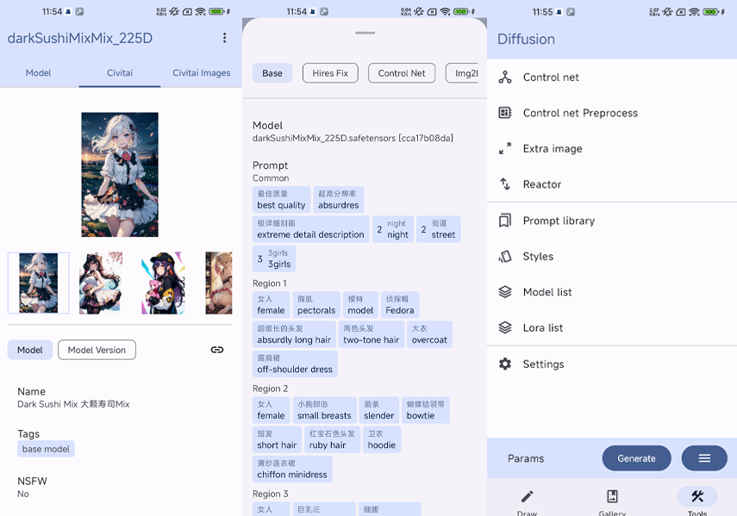Open Control net Preprocess

click(x=612, y=113)
